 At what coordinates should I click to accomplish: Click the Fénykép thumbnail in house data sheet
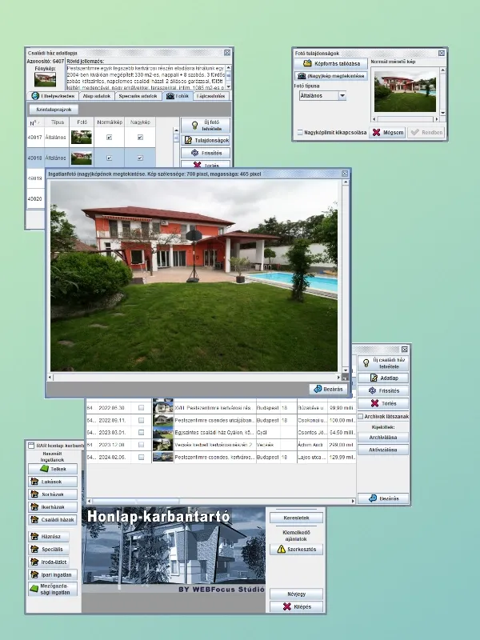(x=45, y=79)
